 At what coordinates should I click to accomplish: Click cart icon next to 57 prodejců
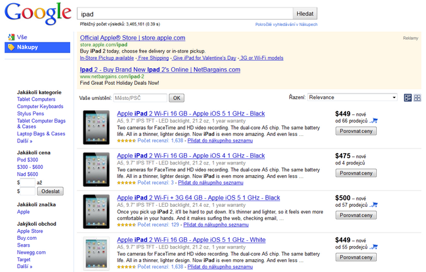[374, 204]
